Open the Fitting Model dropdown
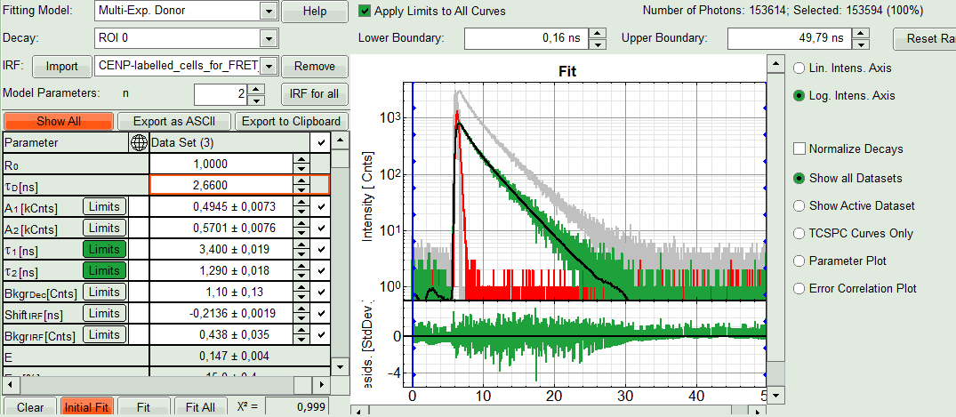This screenshot has width=956, height=417. coord(268,12)
